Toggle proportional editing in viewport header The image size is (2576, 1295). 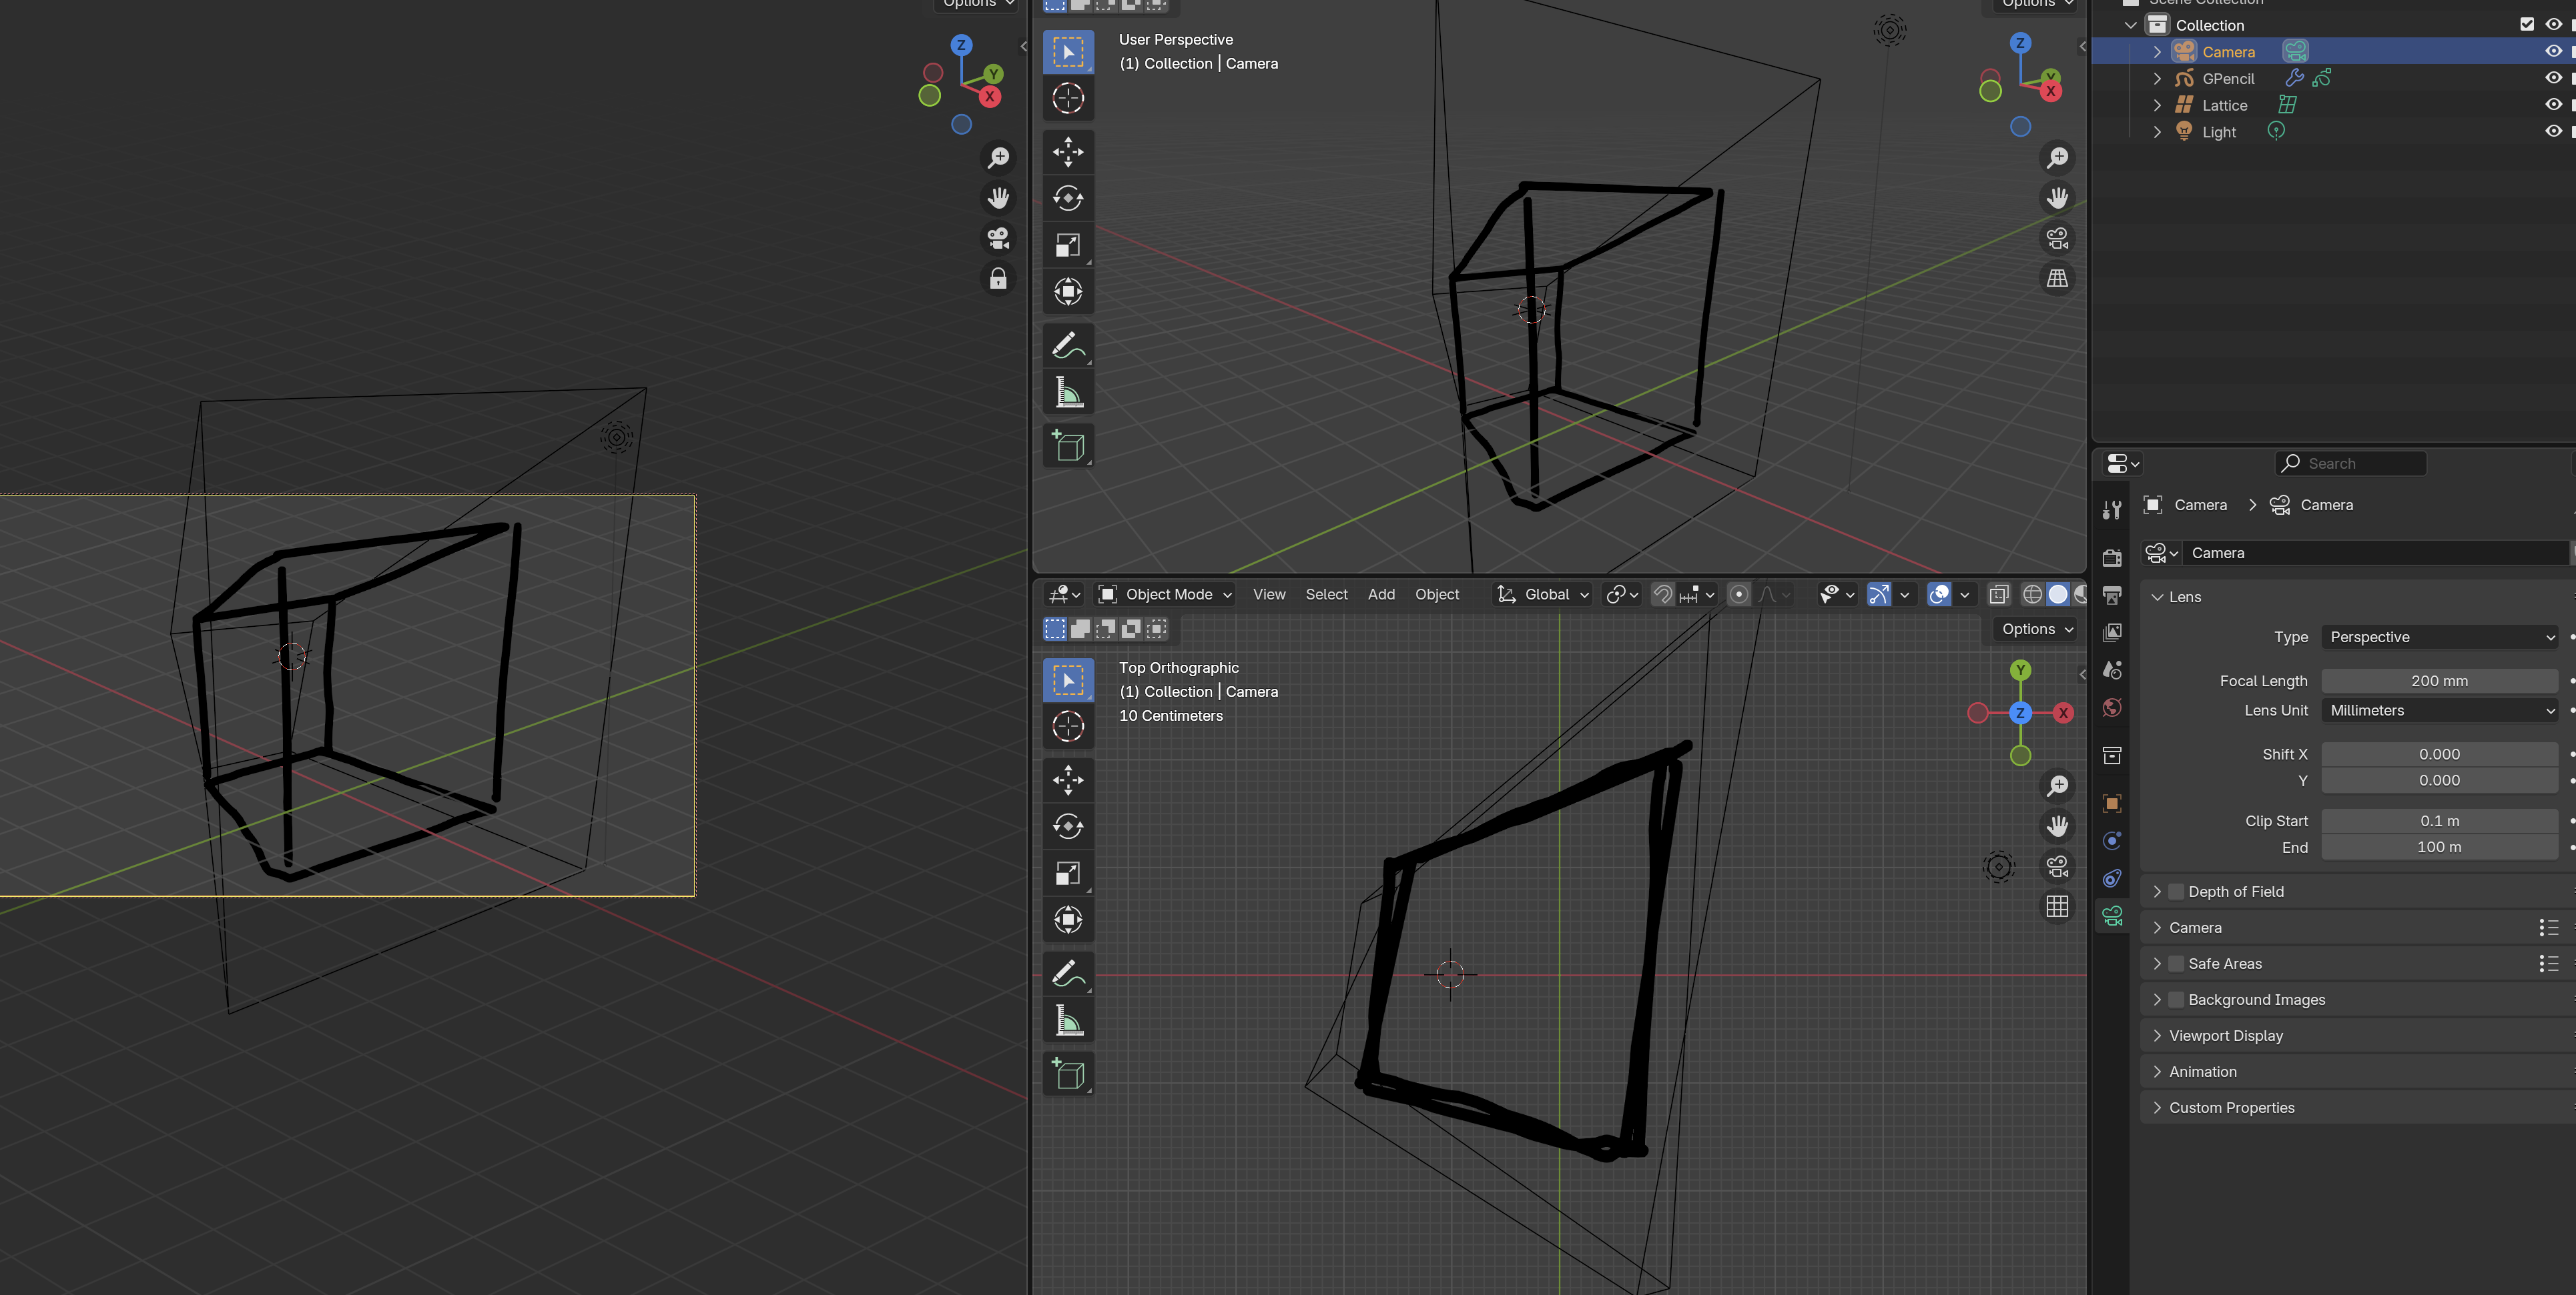(x=1739, y=595)
